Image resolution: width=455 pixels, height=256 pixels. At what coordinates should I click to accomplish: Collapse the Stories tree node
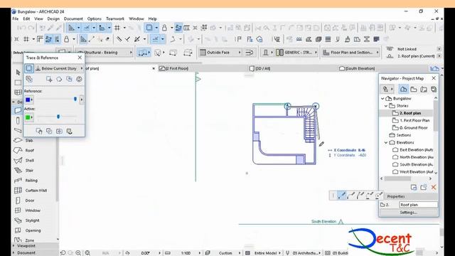coord(386,106)
